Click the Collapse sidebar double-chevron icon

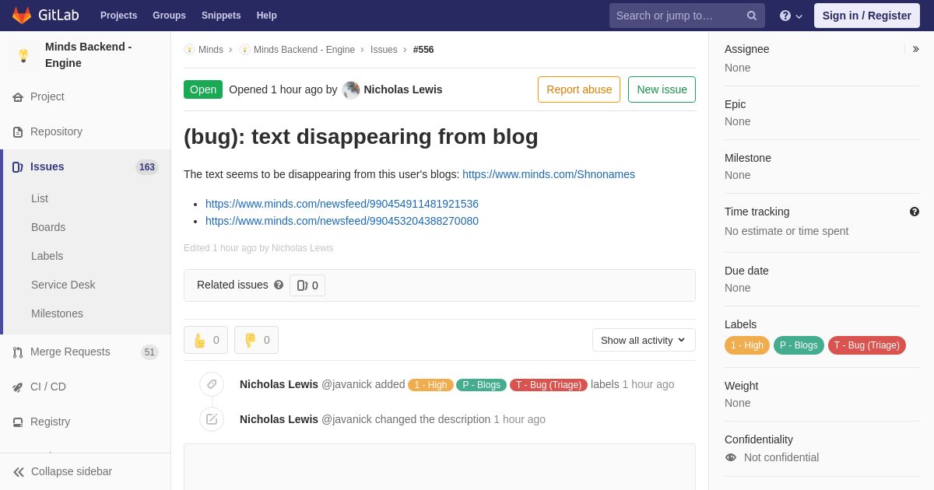point(19,472)
